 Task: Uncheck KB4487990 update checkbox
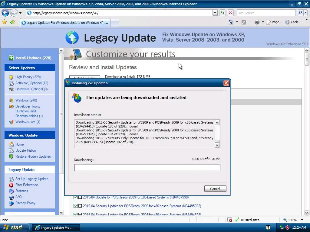coord(75,197)
